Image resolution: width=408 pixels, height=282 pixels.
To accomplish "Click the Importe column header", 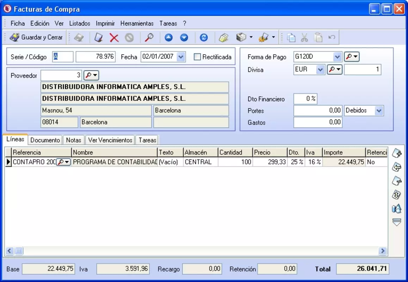I will pos(344,152).
